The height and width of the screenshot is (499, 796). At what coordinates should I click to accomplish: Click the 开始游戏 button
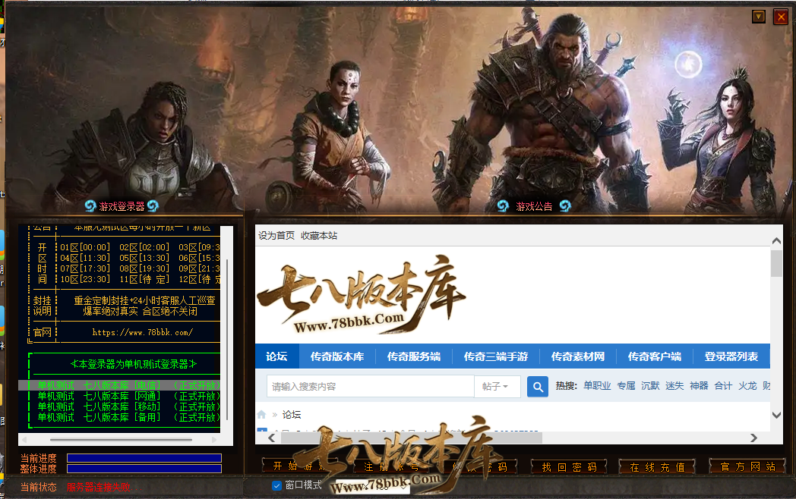[x=300, y=466]
